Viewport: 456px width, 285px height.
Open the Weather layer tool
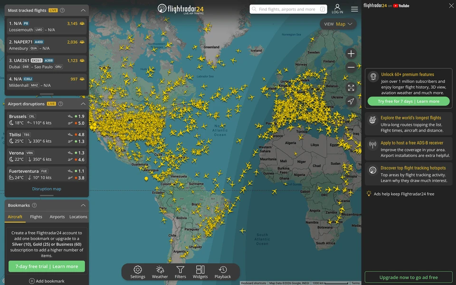tap(160, 272)
